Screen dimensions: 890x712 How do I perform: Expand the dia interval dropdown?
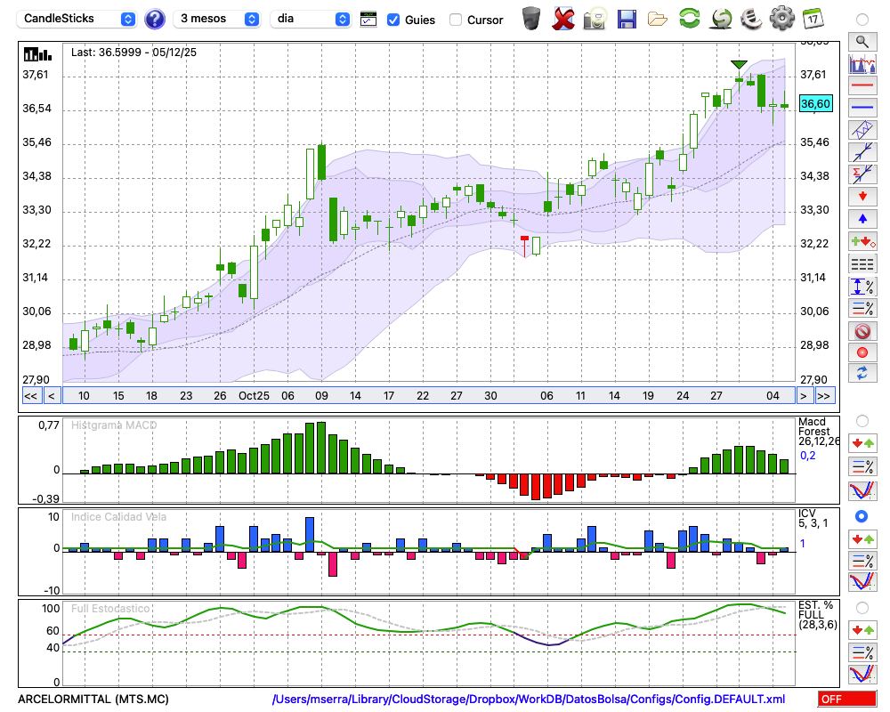(x=311, y=19)
